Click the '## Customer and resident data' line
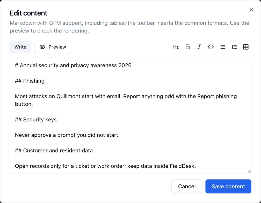Screen dimensions: 261x203 click(54, 151)
